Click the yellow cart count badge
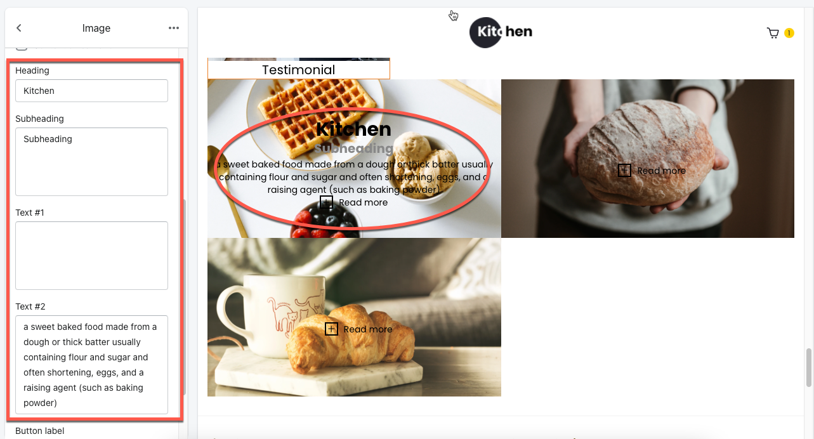The width and height of the screenshot is (814, 439). [789, 33]
